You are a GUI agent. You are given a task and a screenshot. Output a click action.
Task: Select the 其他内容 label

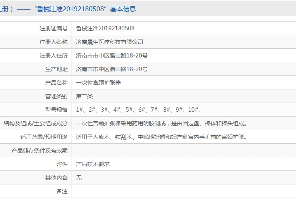[x=56, y=178]
